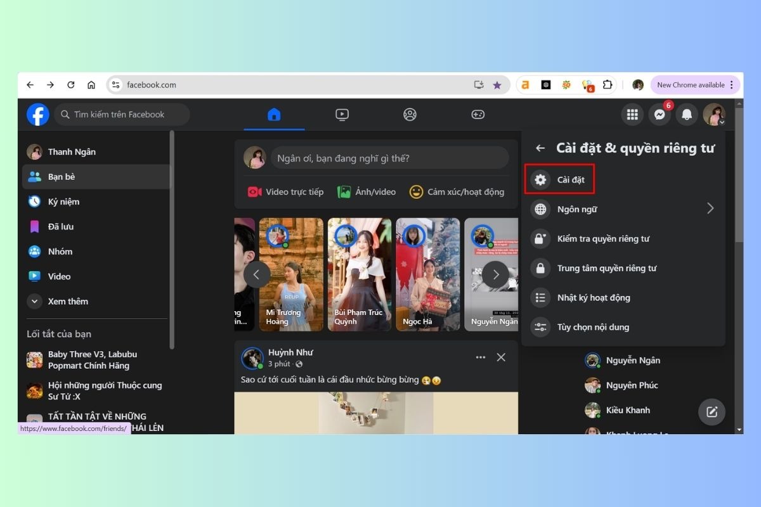Open the notifications bell
This screenshot has height=507, width=761.
[686, 115]
